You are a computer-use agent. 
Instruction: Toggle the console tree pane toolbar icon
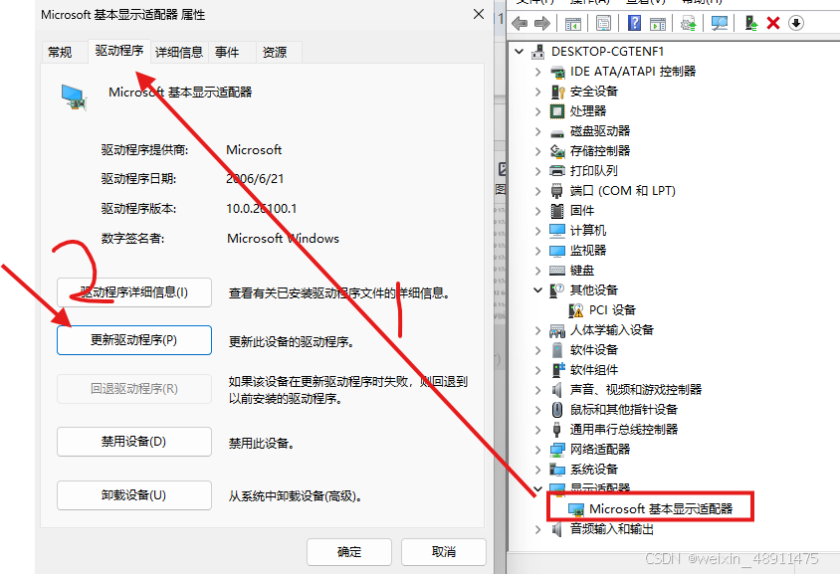click(x=572, y=24)
